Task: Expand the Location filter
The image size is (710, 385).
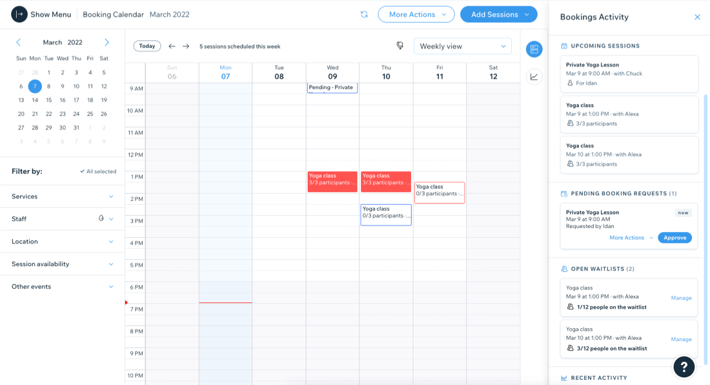Action: coord(63,242)
